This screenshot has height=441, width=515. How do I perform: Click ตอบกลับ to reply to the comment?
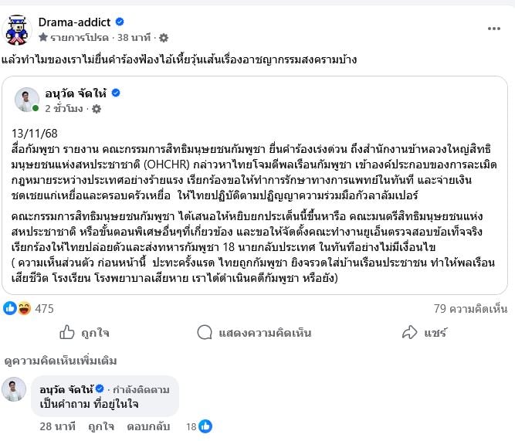(x=149, y=426)
